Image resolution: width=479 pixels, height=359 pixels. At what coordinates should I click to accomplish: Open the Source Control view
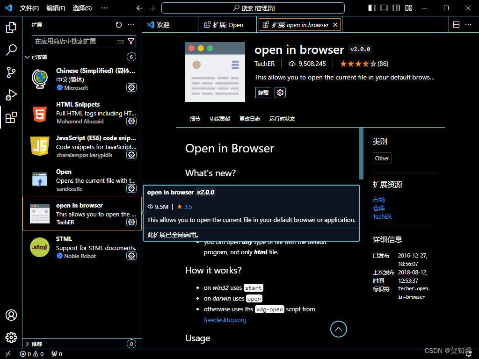pyautogui.click(x=11, y=72)
